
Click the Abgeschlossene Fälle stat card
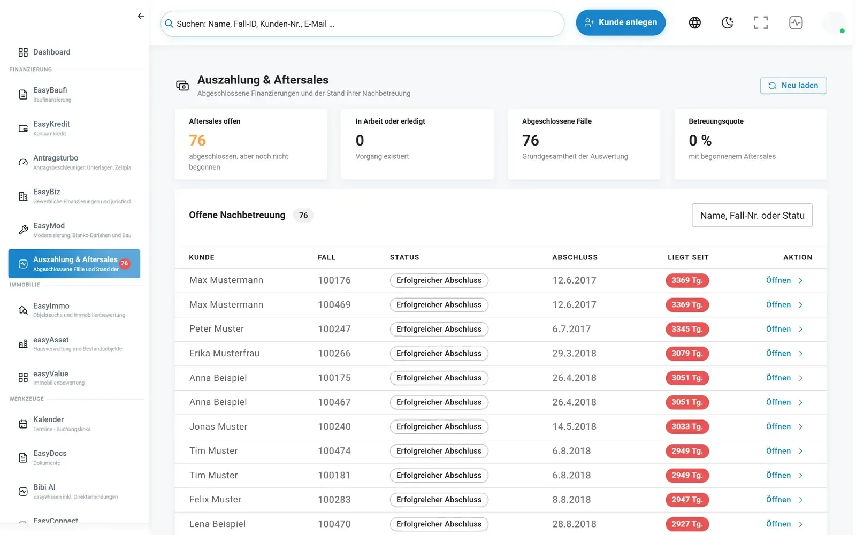pos(584,144)
